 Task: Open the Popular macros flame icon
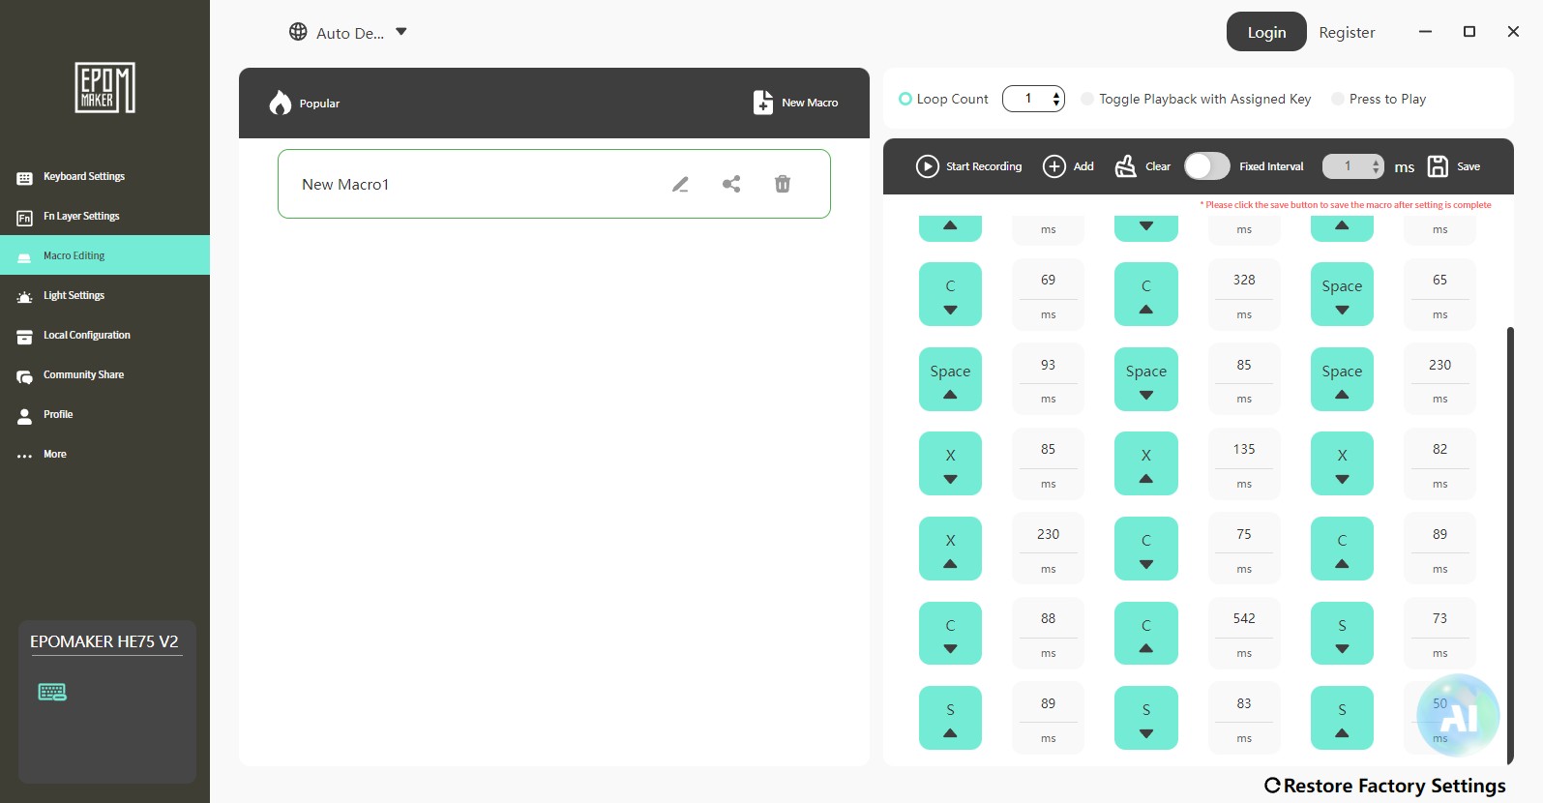pyautogui.click(x=281, y=103)
